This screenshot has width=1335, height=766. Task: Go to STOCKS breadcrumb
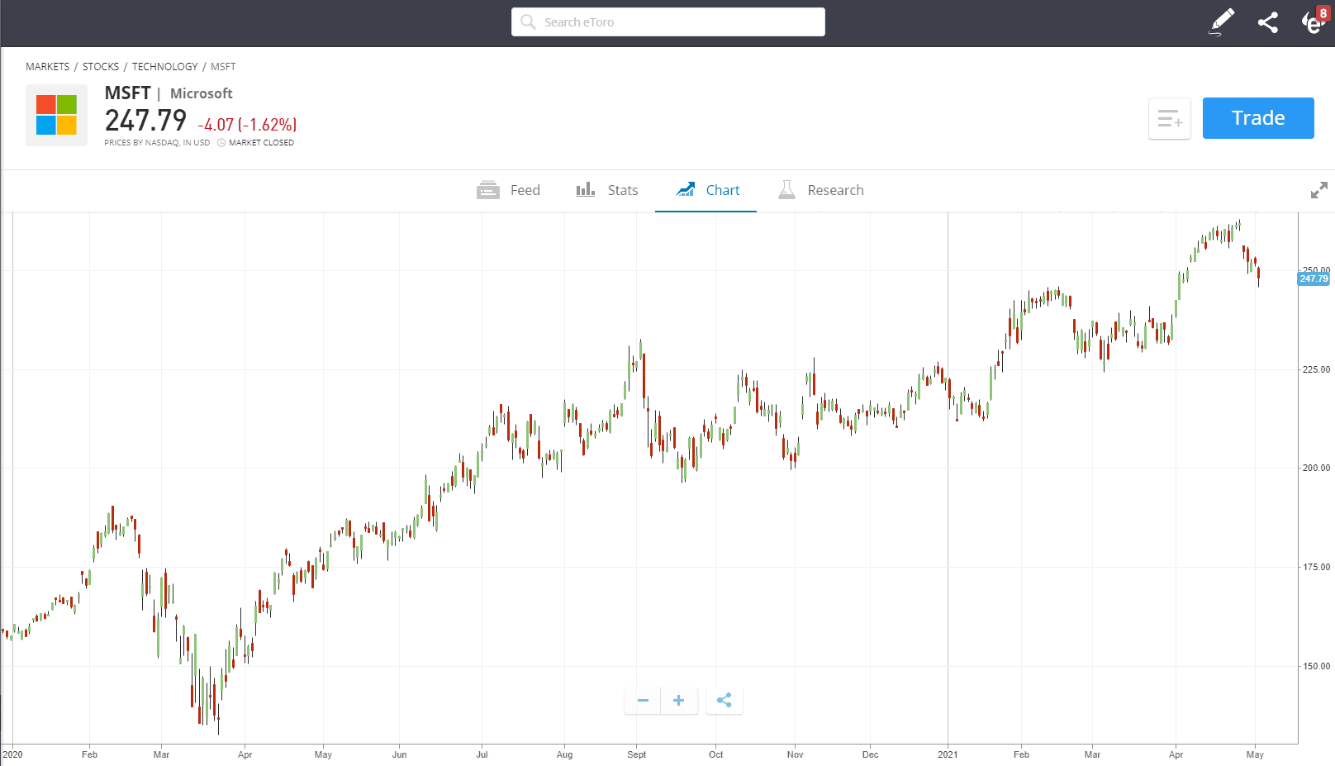click(101, 67)
